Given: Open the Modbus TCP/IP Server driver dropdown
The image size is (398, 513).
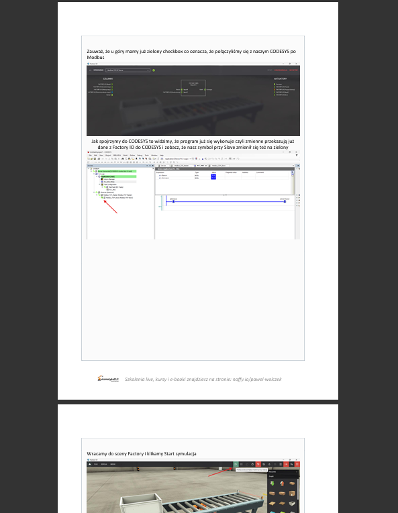Looking at the screenshot, I should coord(128,70).
